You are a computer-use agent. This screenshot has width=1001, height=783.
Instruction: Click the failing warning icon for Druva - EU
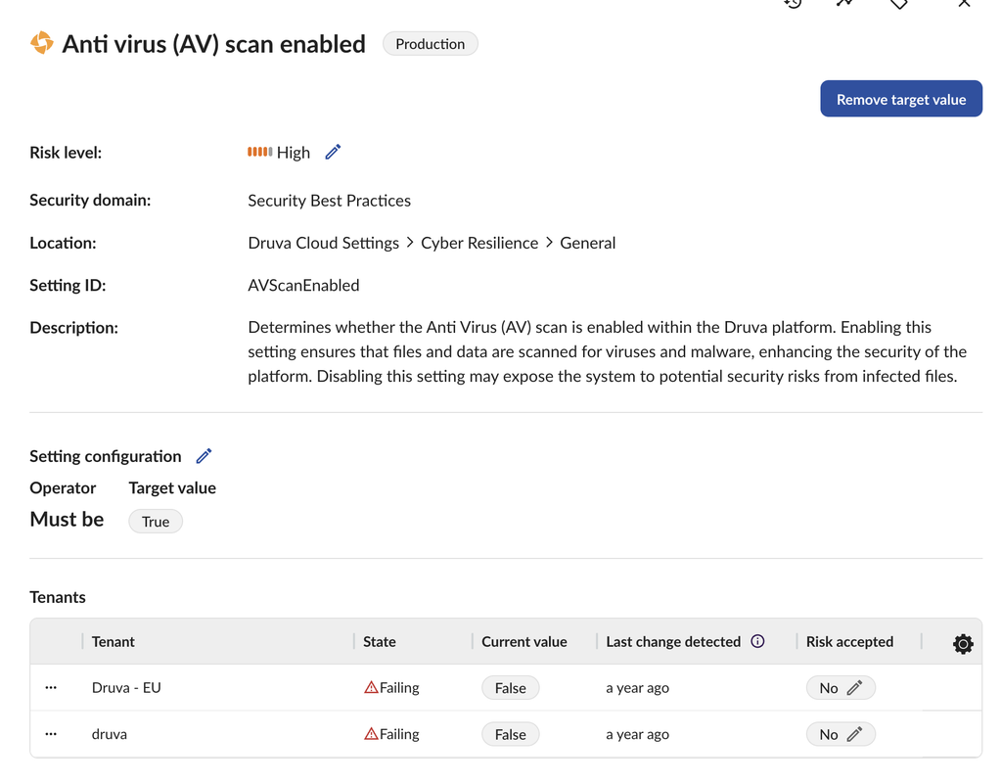pos(371,687)
